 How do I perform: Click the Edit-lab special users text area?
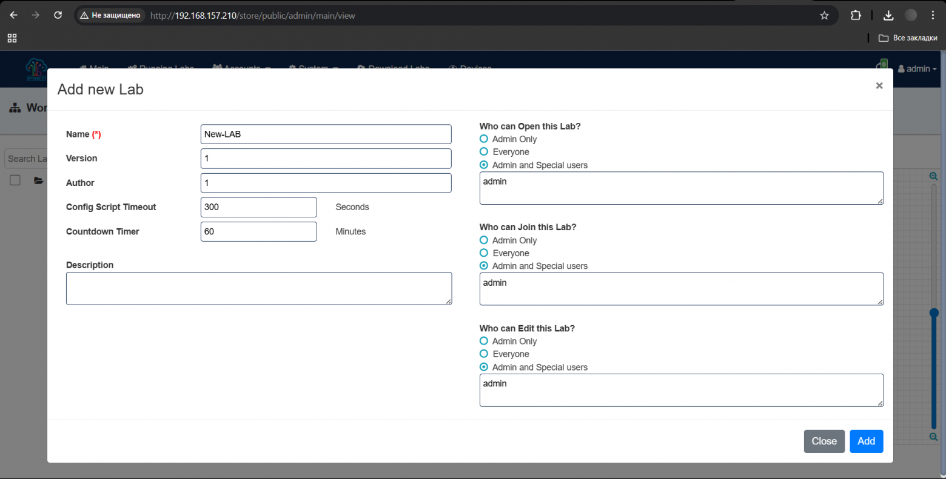(x=682, y=390)
